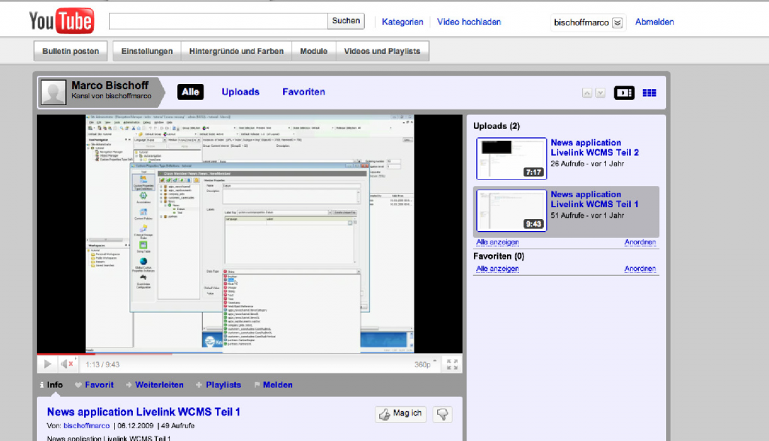Open the Livelink WCMS Teil 2 thumbnail

coord(511,158)
